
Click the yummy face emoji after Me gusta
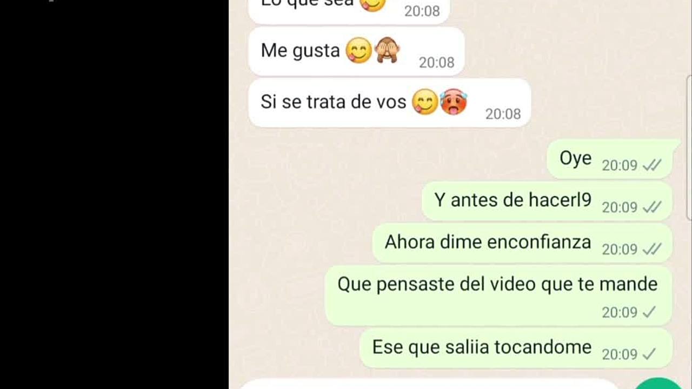(x=358, y=51)
